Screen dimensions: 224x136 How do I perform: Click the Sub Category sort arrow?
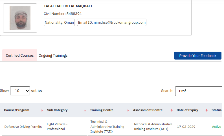(x=85, y=110)
